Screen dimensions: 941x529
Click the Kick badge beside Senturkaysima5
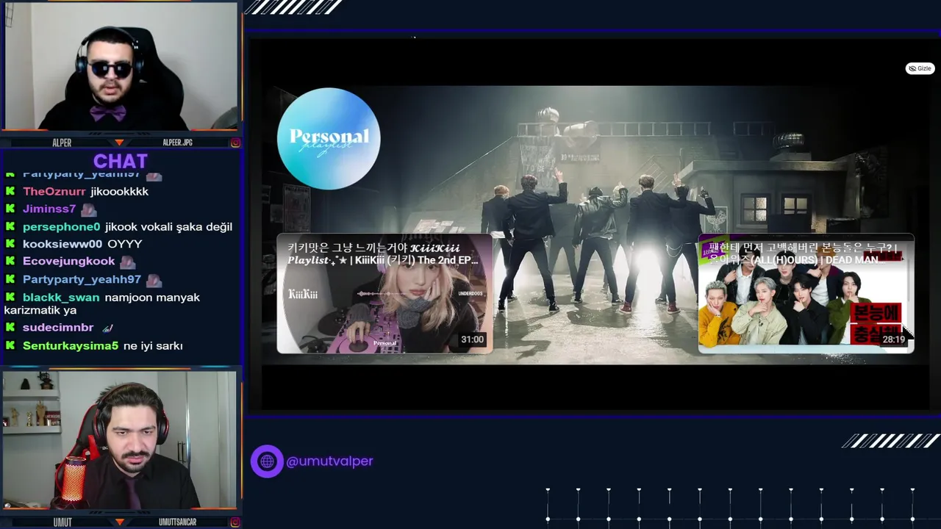[x=10, y=345]
